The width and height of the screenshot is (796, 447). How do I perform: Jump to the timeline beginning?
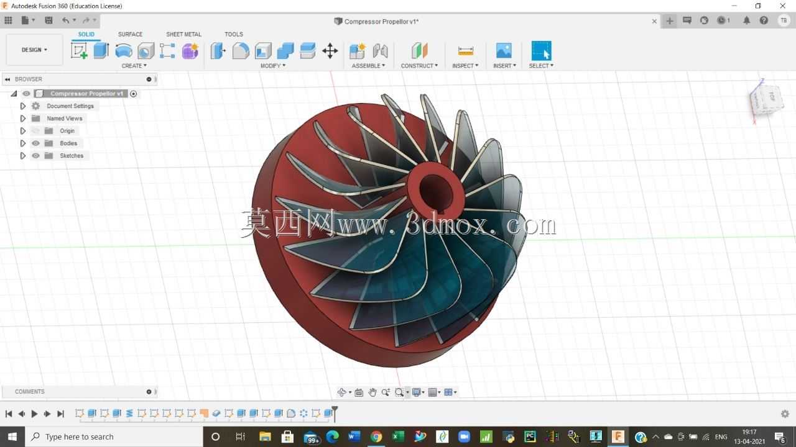[9, 413]
